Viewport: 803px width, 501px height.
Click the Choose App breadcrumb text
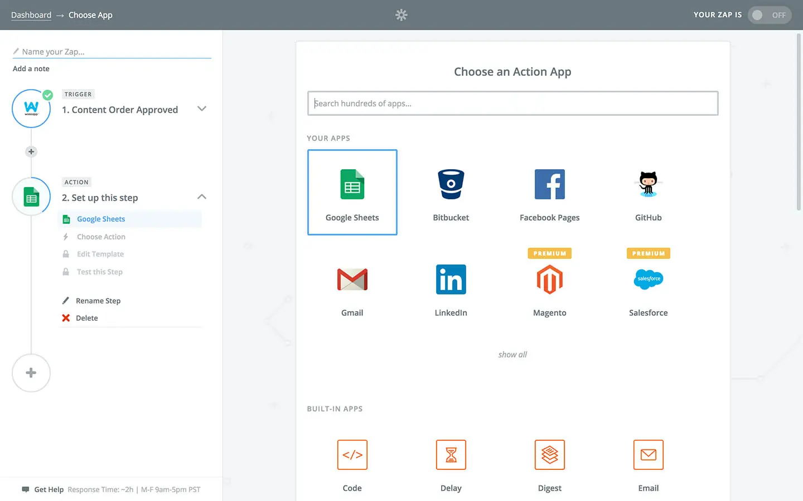click(x=90, y=15)
